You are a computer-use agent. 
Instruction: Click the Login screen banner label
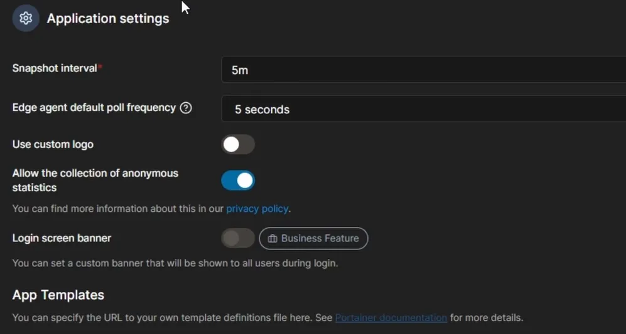pos(62,238)
